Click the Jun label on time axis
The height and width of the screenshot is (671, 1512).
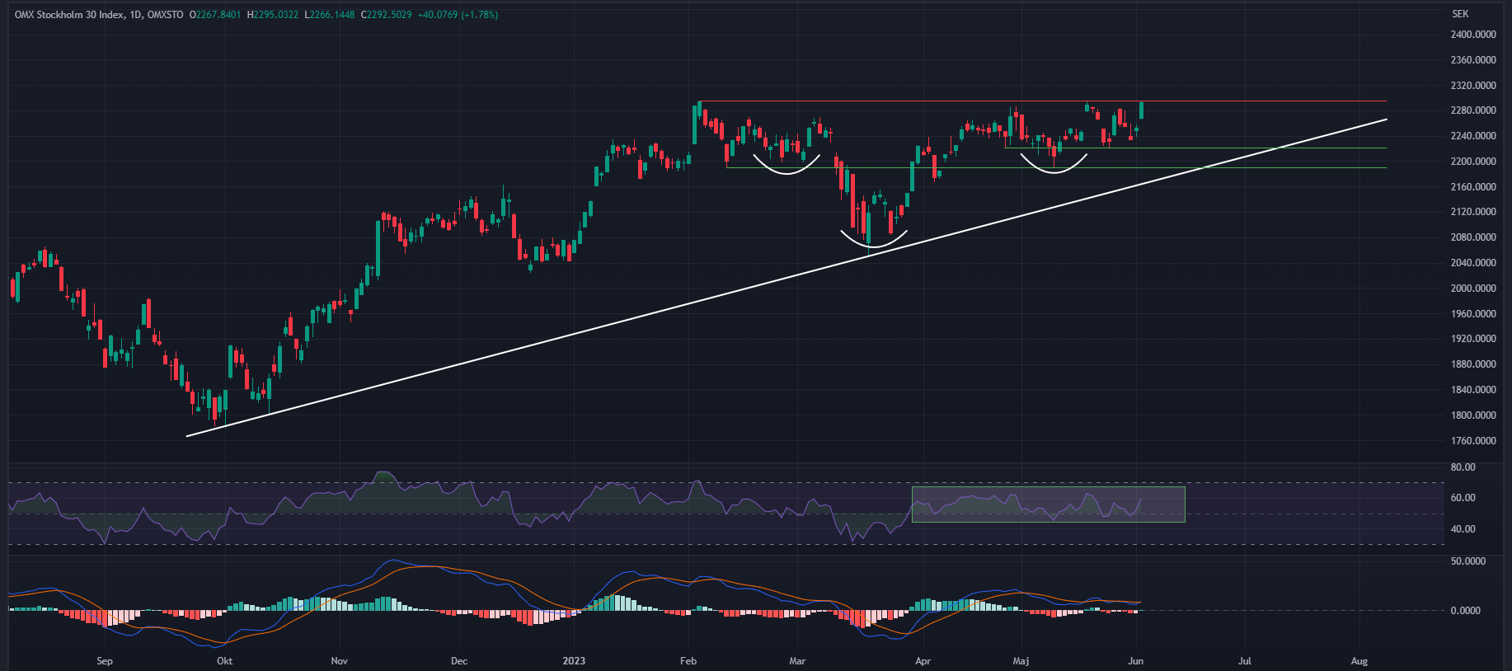tap(1135, 661)
